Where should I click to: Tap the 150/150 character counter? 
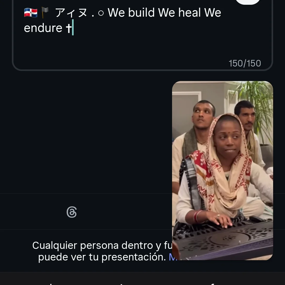pos(245,63)
